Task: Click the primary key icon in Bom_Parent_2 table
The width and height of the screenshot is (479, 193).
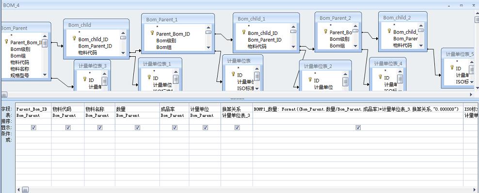Action: (326, 31)
